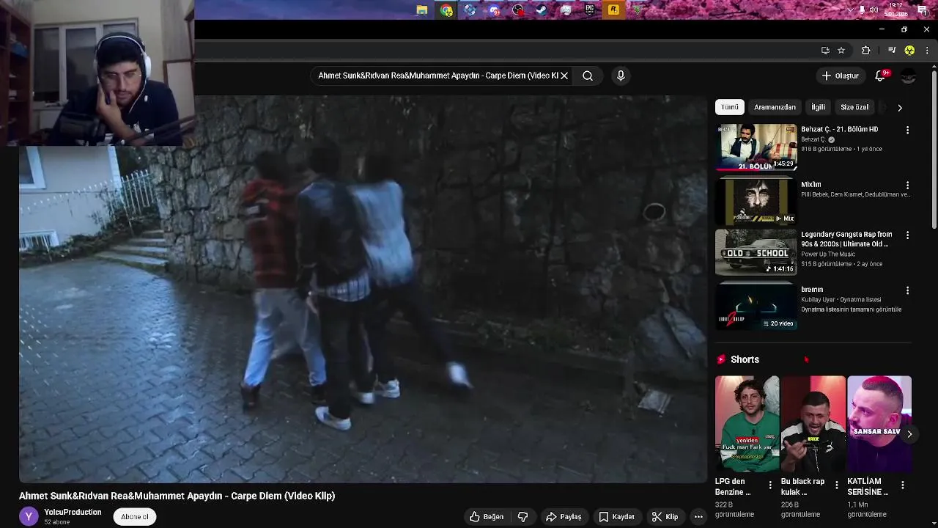938x528 pixels.
Task: Share the video with Paylaş
Action: click(564, 517)
